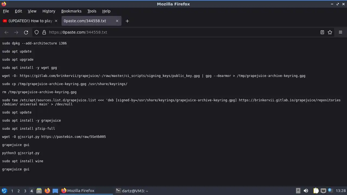
Task: Go back to the previous page
Action: [x=7, y=32]
